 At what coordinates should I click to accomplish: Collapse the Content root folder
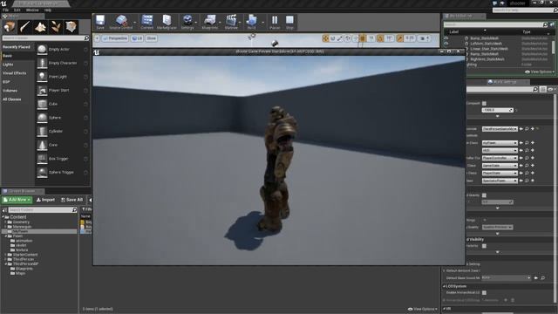point(3,217)
